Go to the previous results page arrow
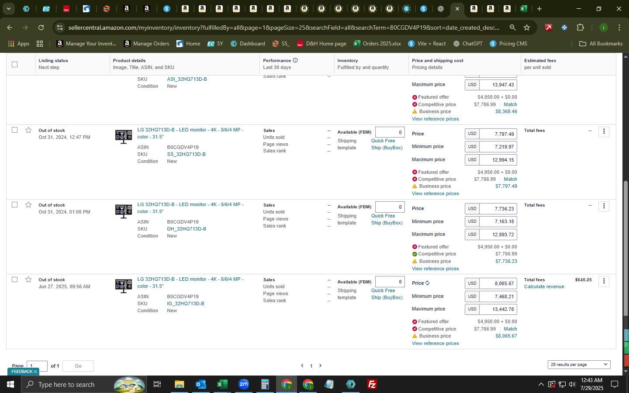The height and width of the screenshot is (393, 629). click(302, 365)
